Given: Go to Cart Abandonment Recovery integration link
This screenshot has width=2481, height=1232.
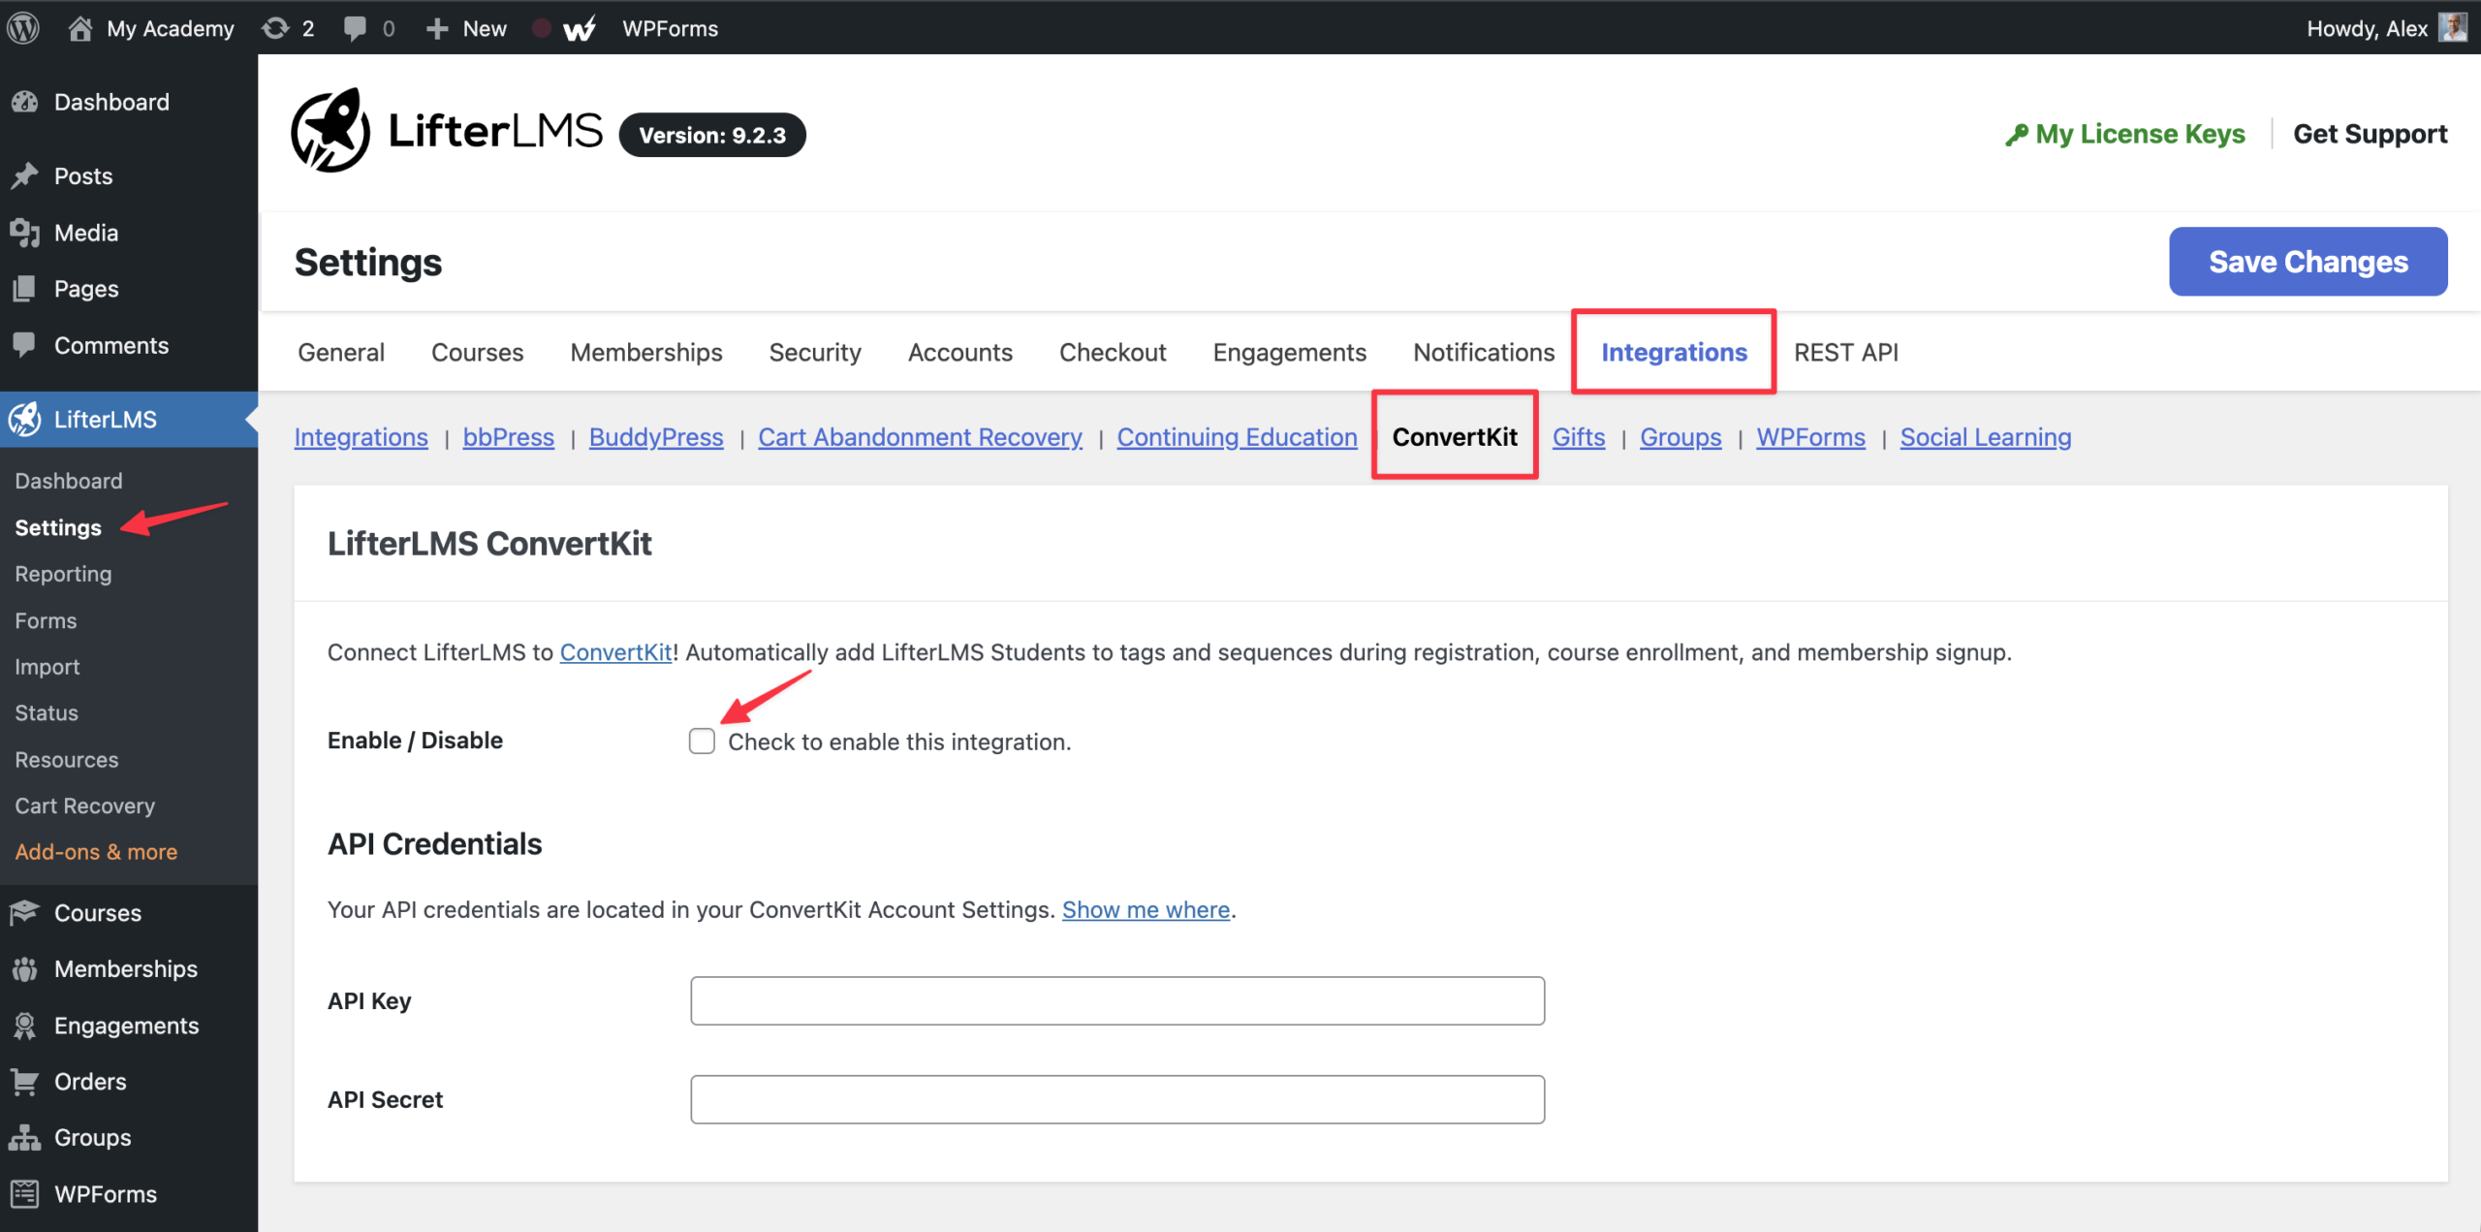Looking at the screenshot, I should (x=920, y=437).
